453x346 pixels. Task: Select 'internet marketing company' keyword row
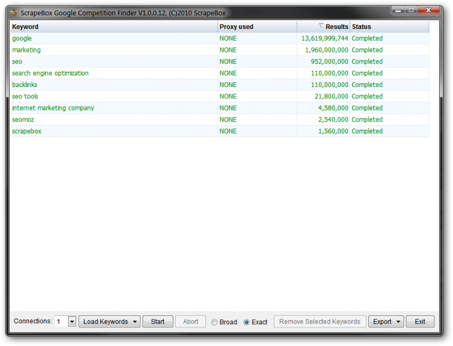(220, 107)
